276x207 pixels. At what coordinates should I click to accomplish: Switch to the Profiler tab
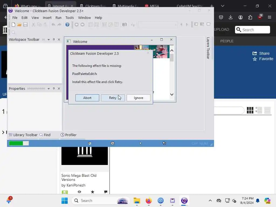click(x=69, y=135)
